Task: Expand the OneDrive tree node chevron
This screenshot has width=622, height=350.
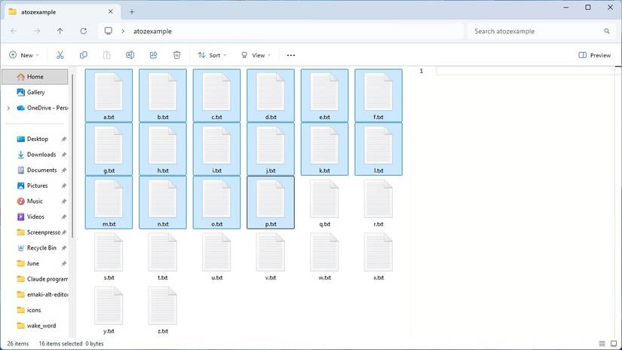Action: (x=8, y=108)
